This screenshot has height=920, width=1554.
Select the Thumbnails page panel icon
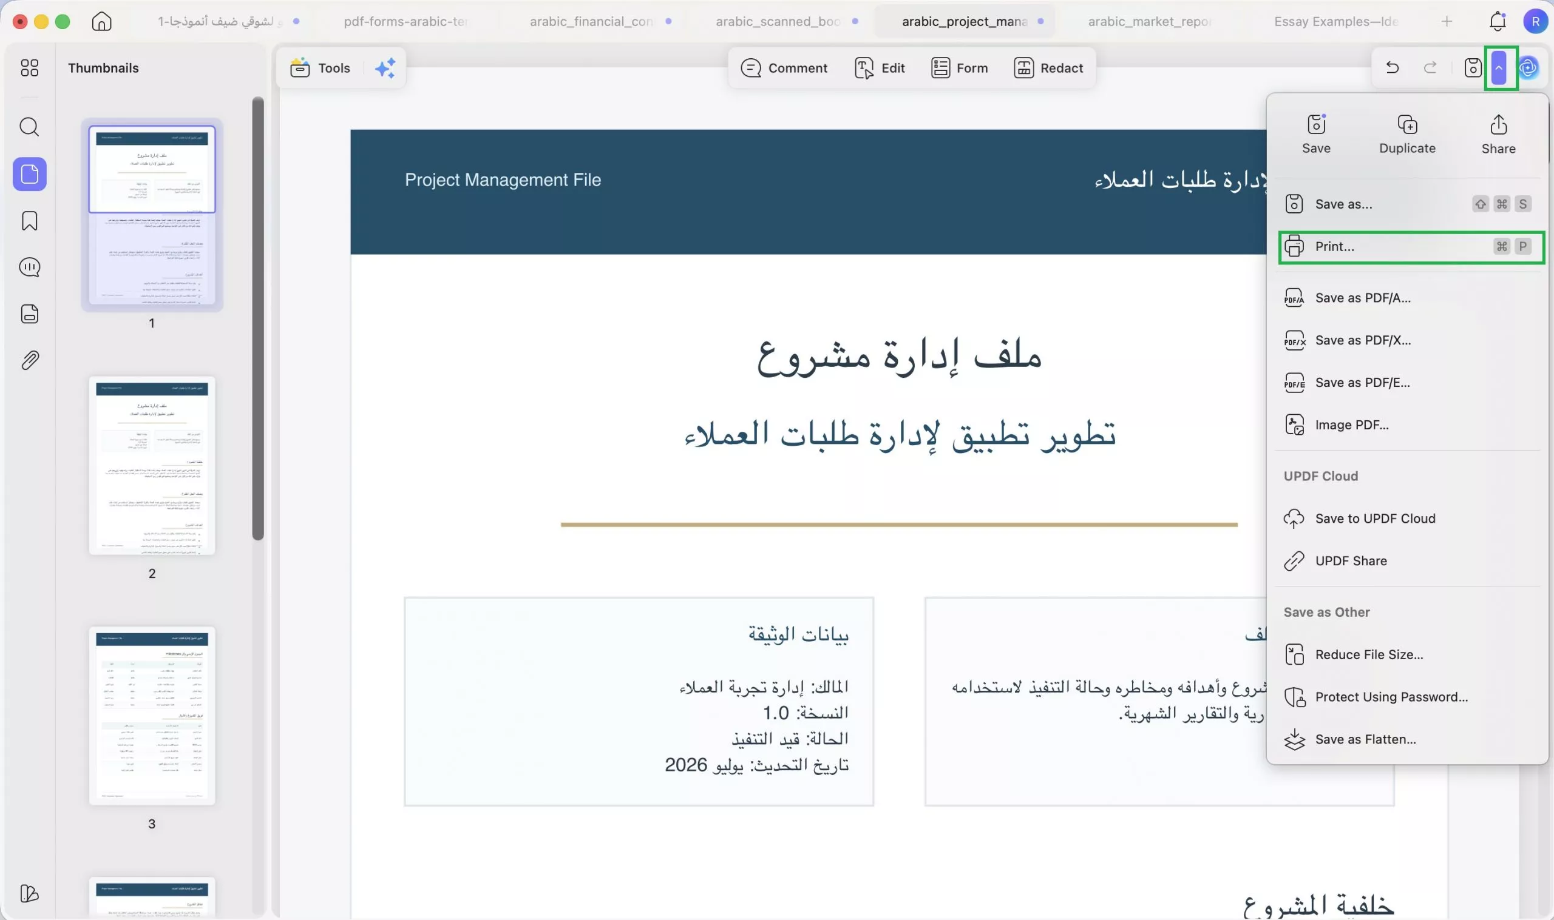pyautogui.click(x=29, y=174)
